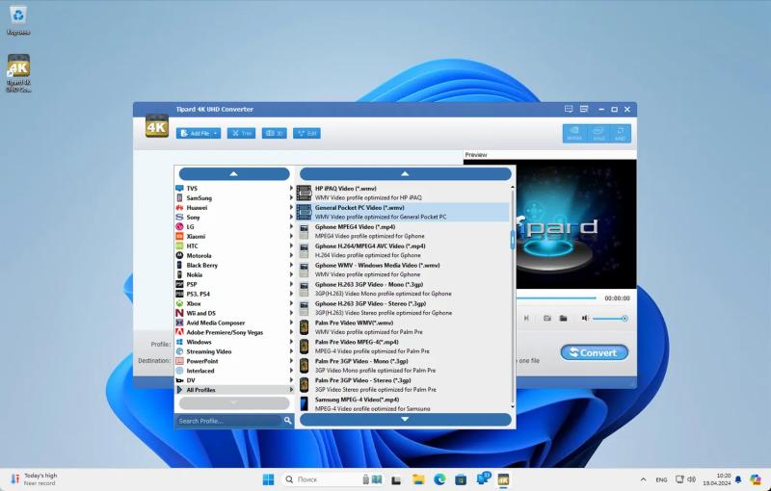
Task: Select the Nokia category
Action: [234, 274]
